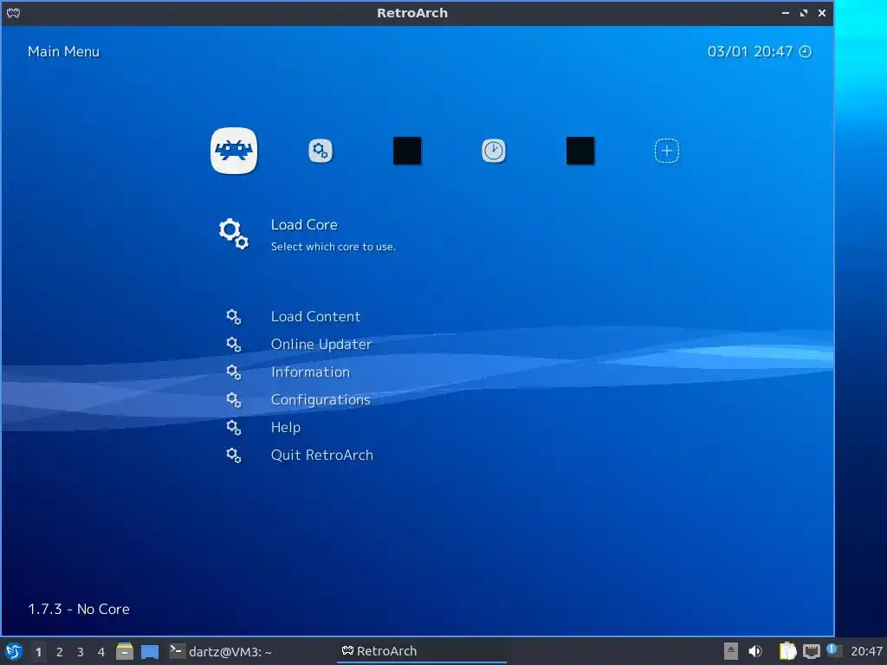Click the blue notification tray icon
The image size is (887, 665).
tap(832, 649)
